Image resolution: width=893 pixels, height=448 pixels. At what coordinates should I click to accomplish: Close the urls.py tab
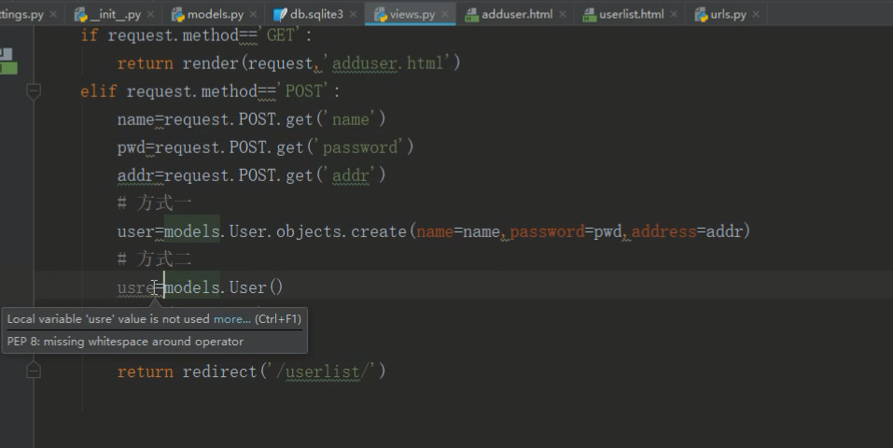point(757,14)
